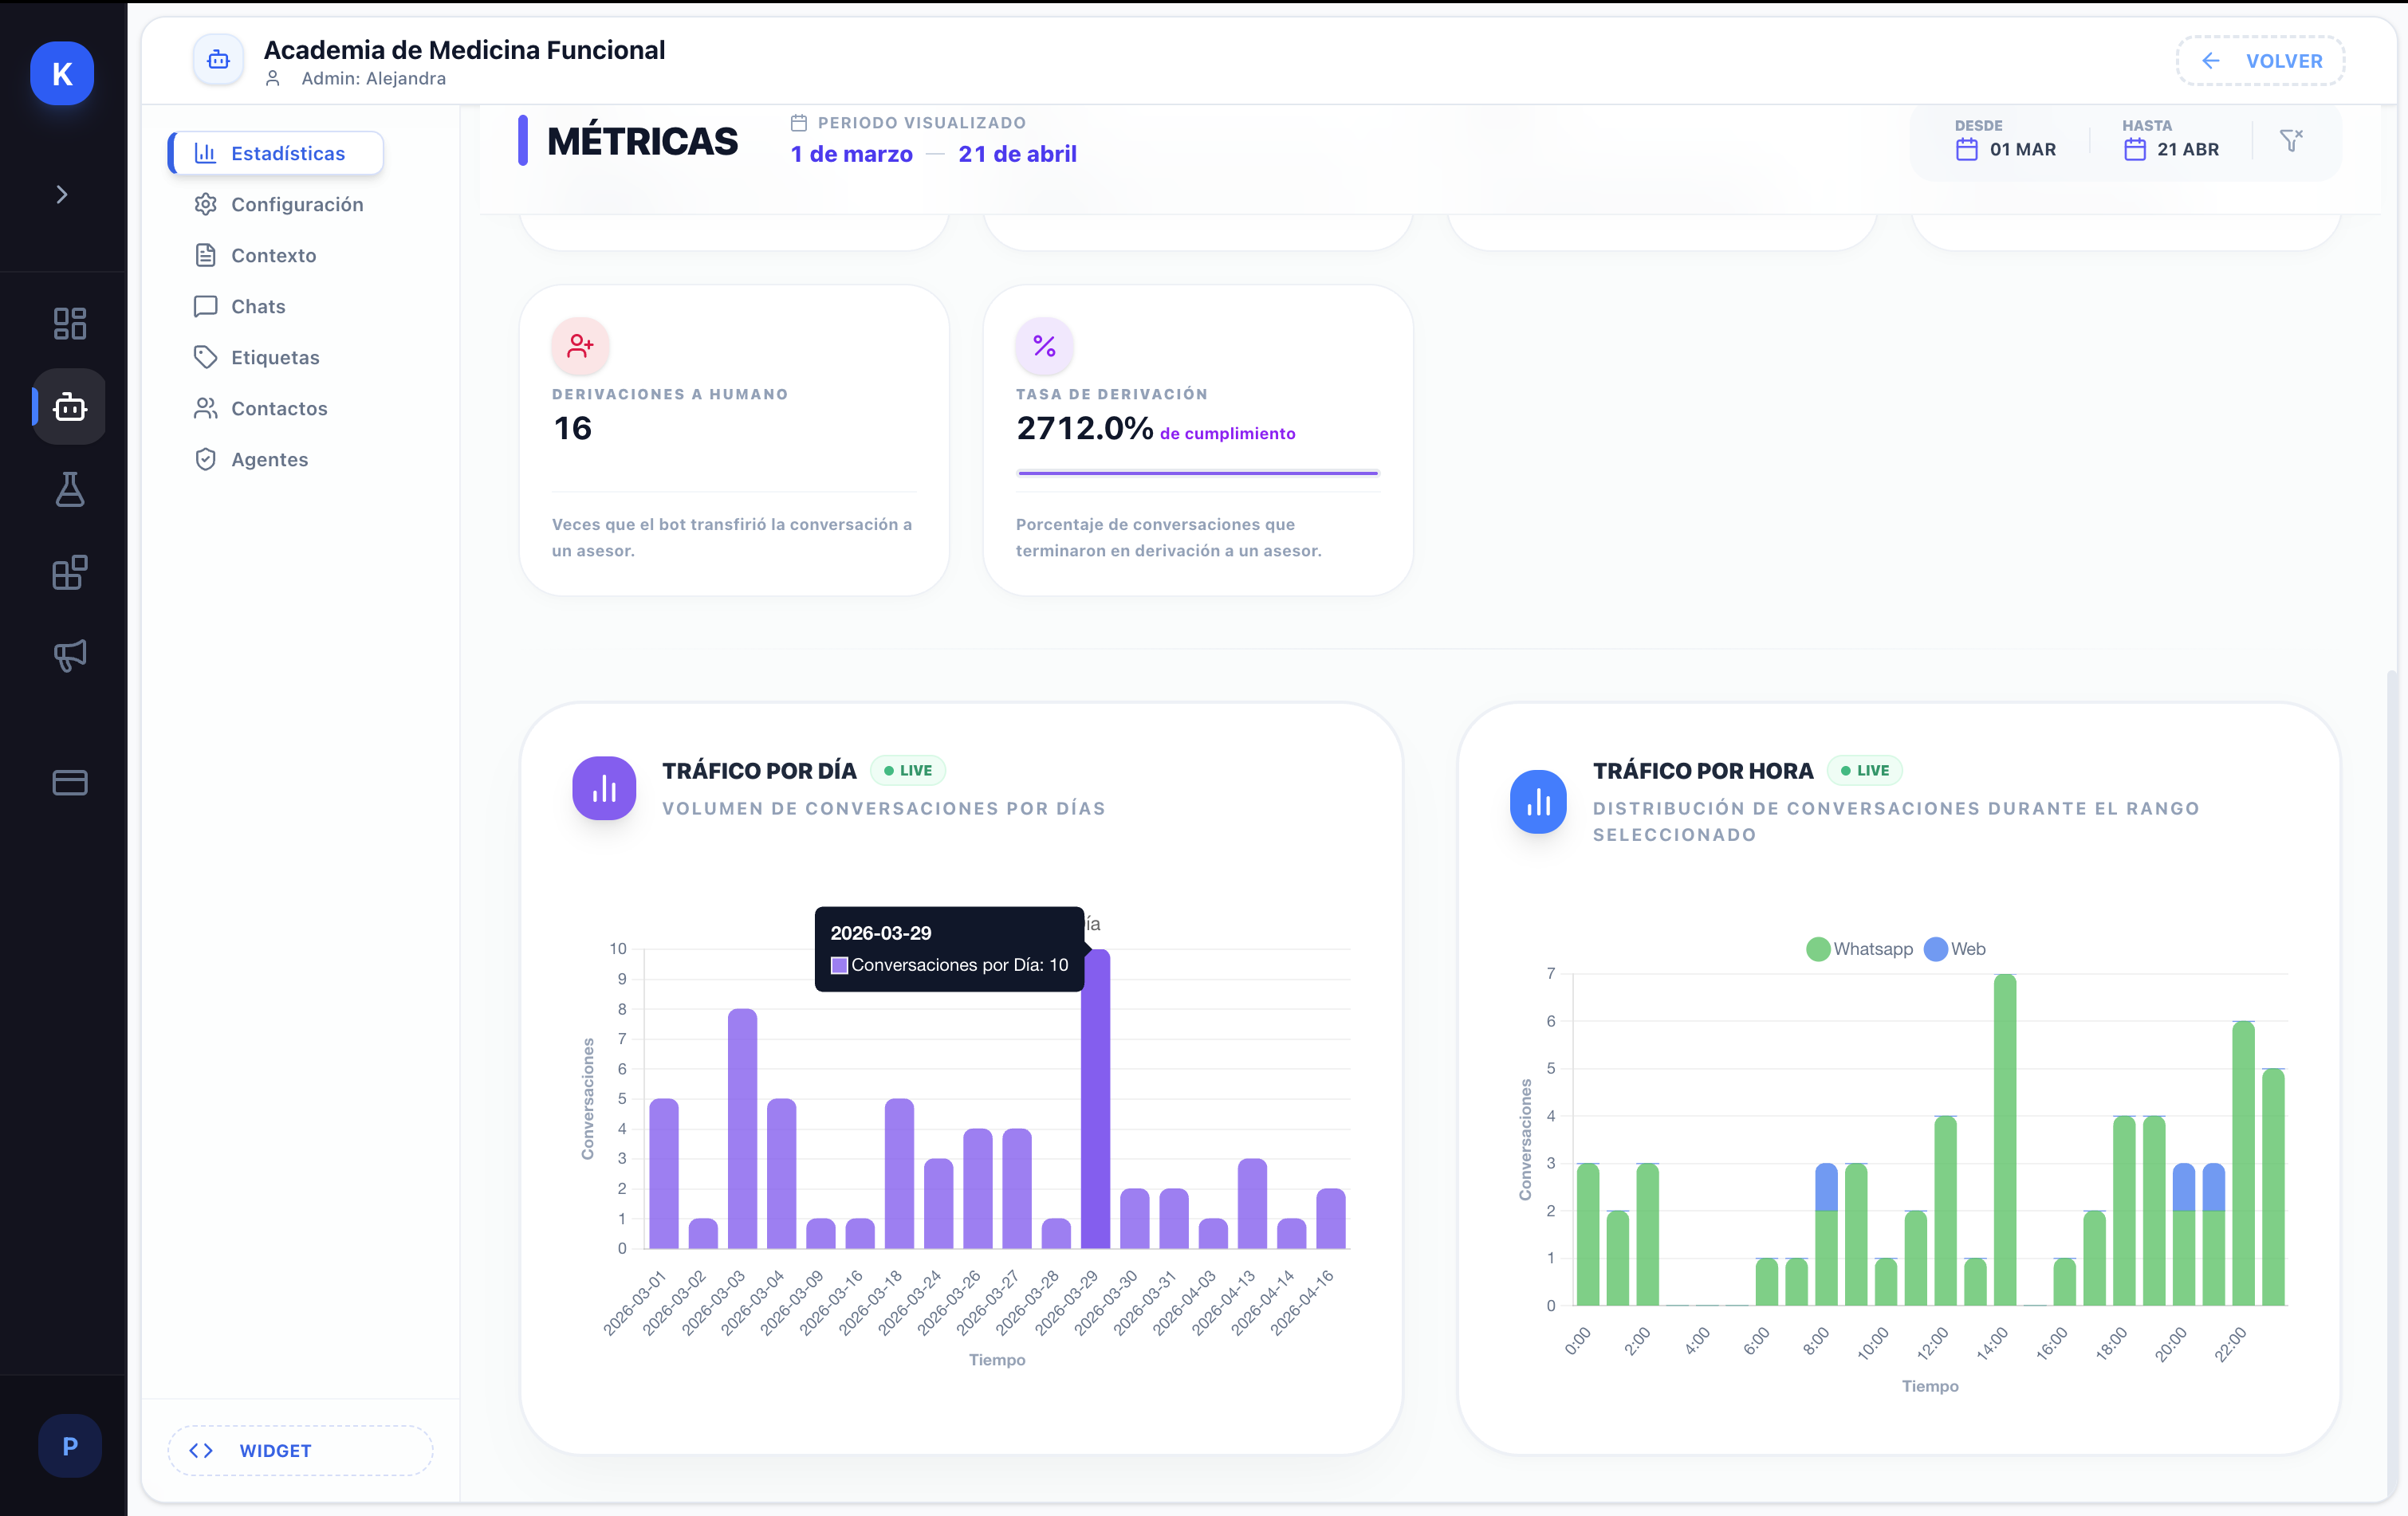Click the 2026-04-16 daily traffic bar
Image resolution: width=2408 pixels, height=1516 pixels.
pos(1331,1219)
